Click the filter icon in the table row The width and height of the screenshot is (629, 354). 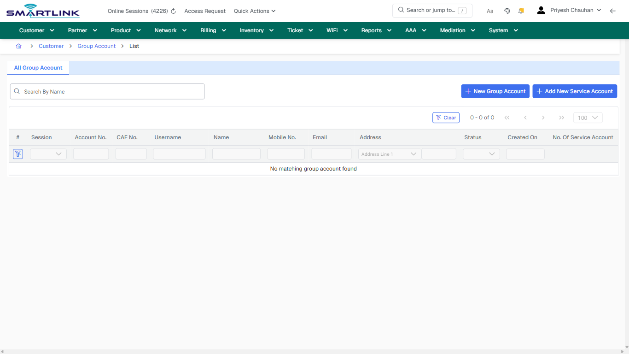click(x=17, y=153)
